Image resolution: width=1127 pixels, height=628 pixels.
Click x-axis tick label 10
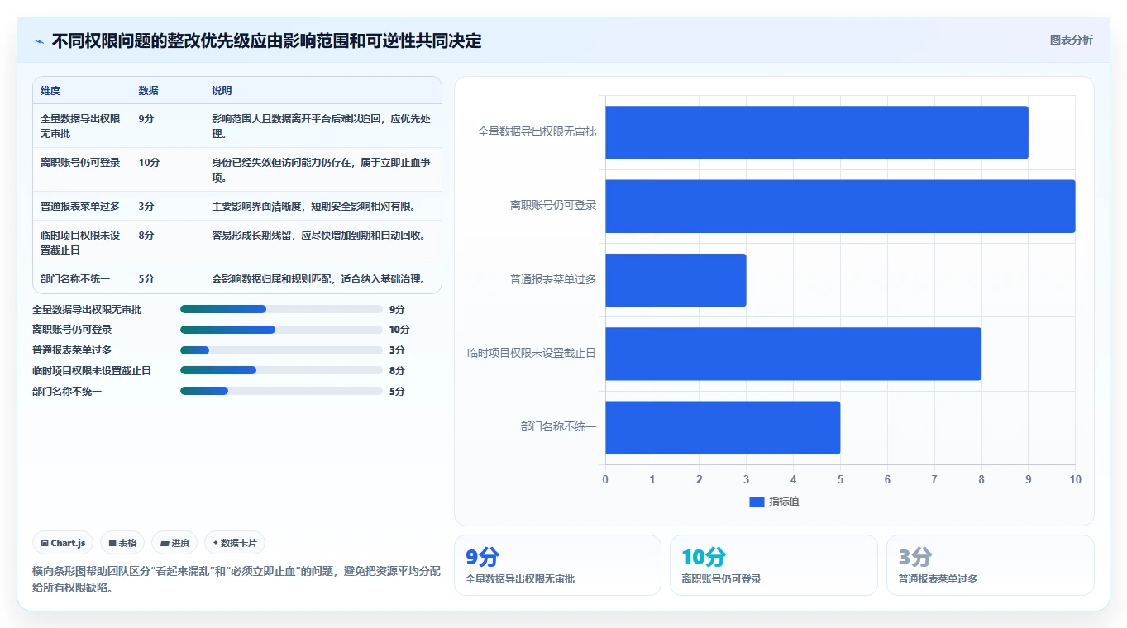1075,479
